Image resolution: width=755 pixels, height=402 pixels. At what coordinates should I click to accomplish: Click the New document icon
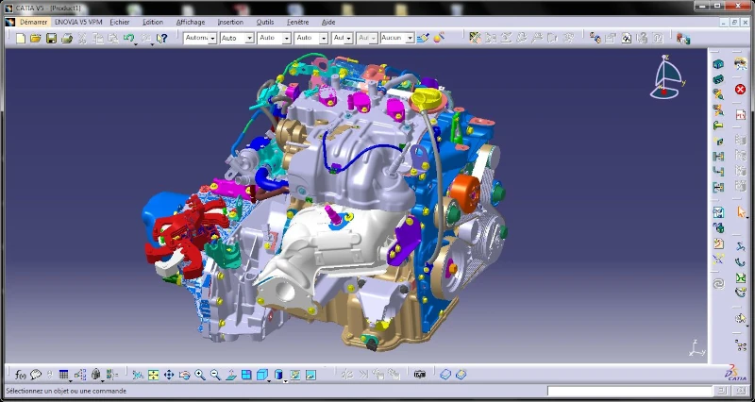tap(20, 39)
